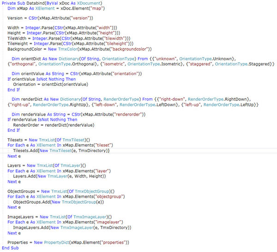Click the For Each line with "layer"
277x252 pixels.
click(x=59, y=171)
